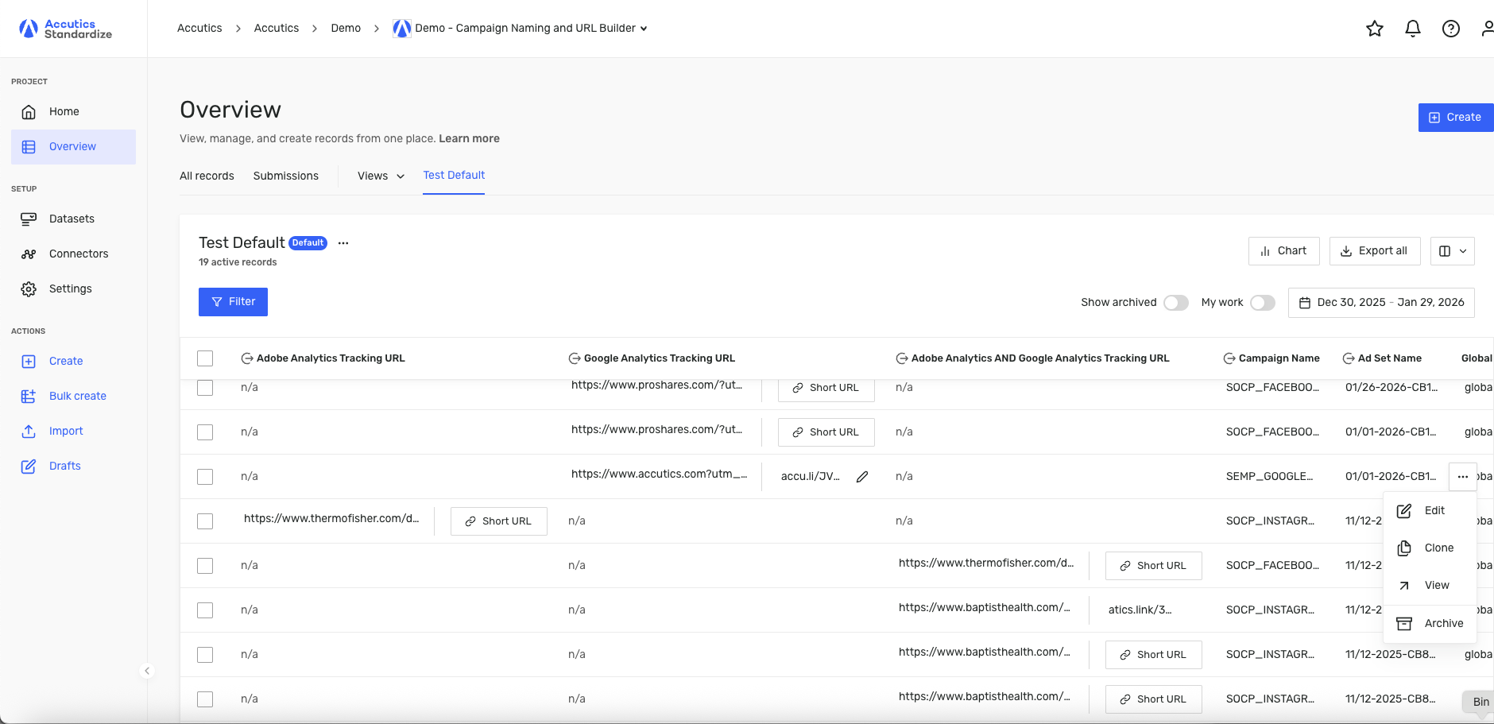Open the Connectors page
This screenshot has height=724, width=1494.
coord(78,254)
